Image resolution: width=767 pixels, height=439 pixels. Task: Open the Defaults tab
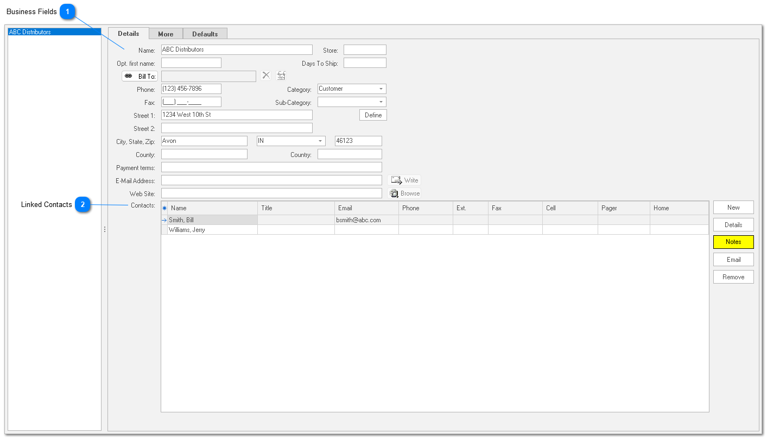pos(205,34)
